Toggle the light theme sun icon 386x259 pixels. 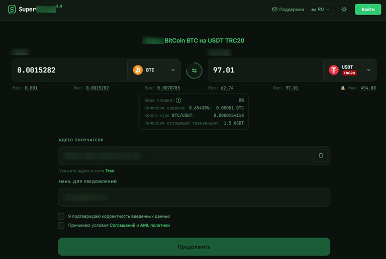click(x=344, y=10)
